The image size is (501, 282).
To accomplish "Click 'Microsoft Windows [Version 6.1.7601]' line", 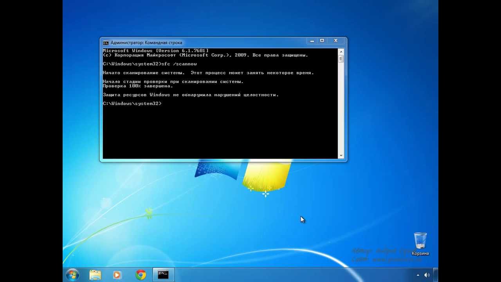I will pos(156,51).
